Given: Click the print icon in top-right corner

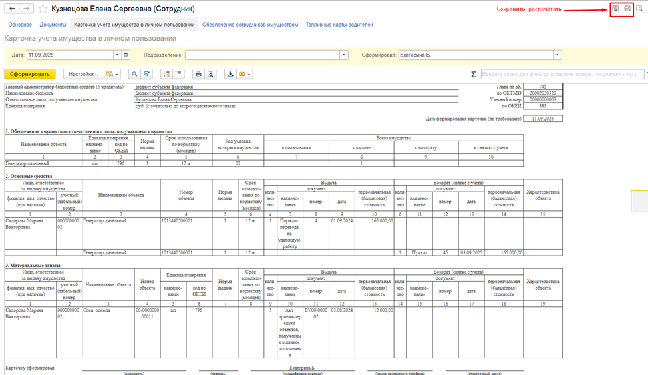Looking at the screenshot, I should coord(627,9).
